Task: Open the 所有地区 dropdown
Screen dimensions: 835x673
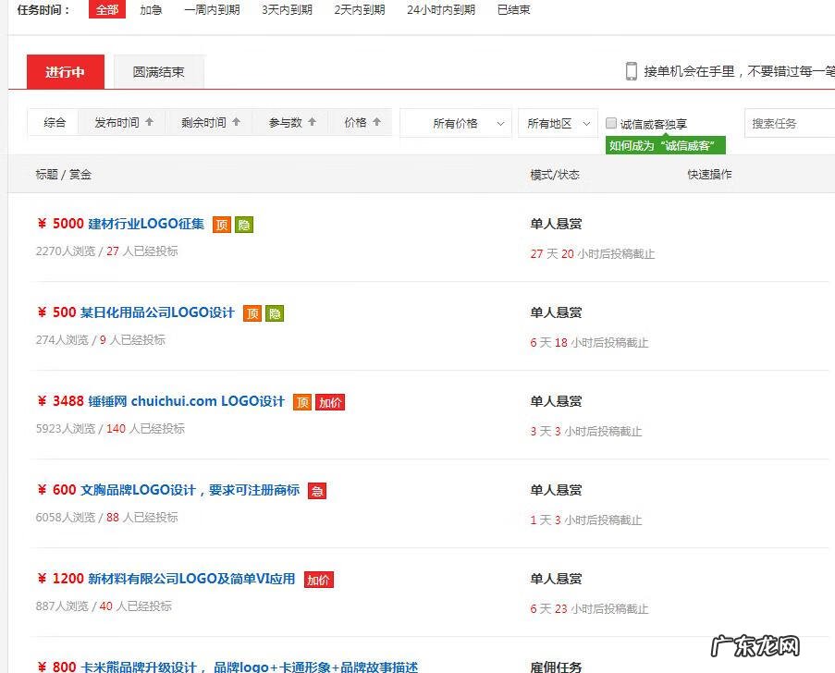Action: (558, 122)
